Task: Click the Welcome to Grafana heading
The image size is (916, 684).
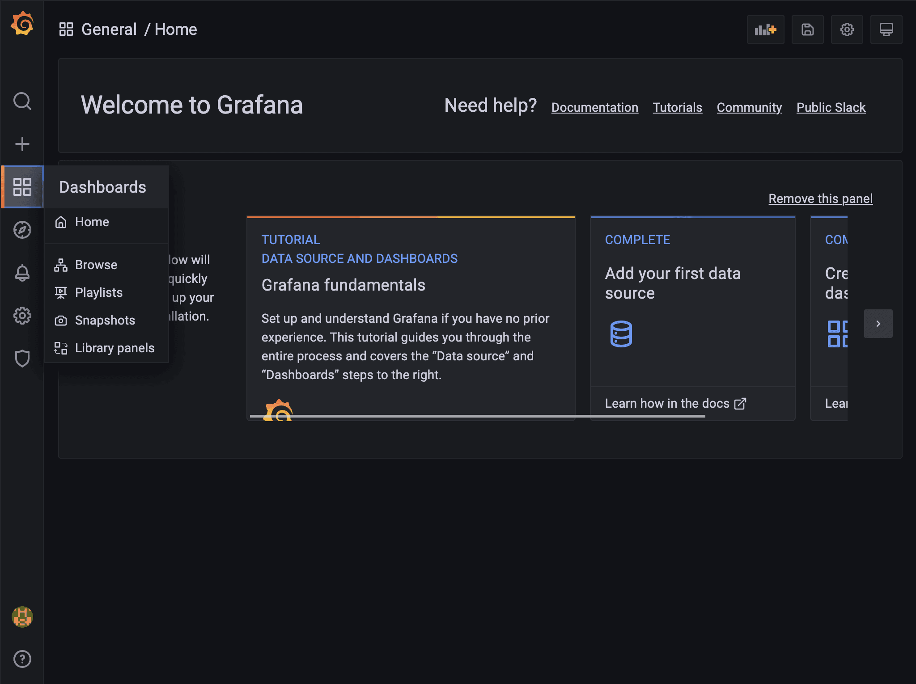Action: [x=192, y=105]
